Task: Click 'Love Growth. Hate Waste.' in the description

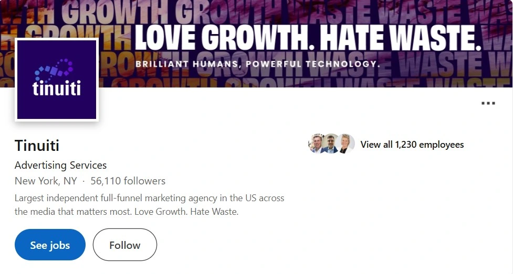Action: (x=186, y=212)
